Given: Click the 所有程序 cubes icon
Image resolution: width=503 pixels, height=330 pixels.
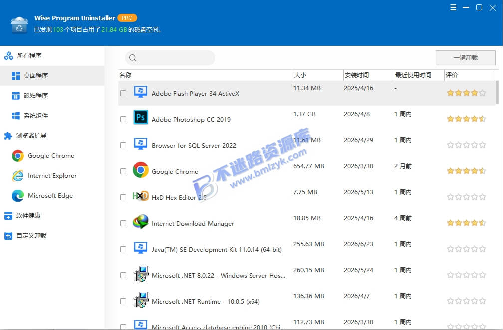Looking at the screenshot, I should click(8, 56).
